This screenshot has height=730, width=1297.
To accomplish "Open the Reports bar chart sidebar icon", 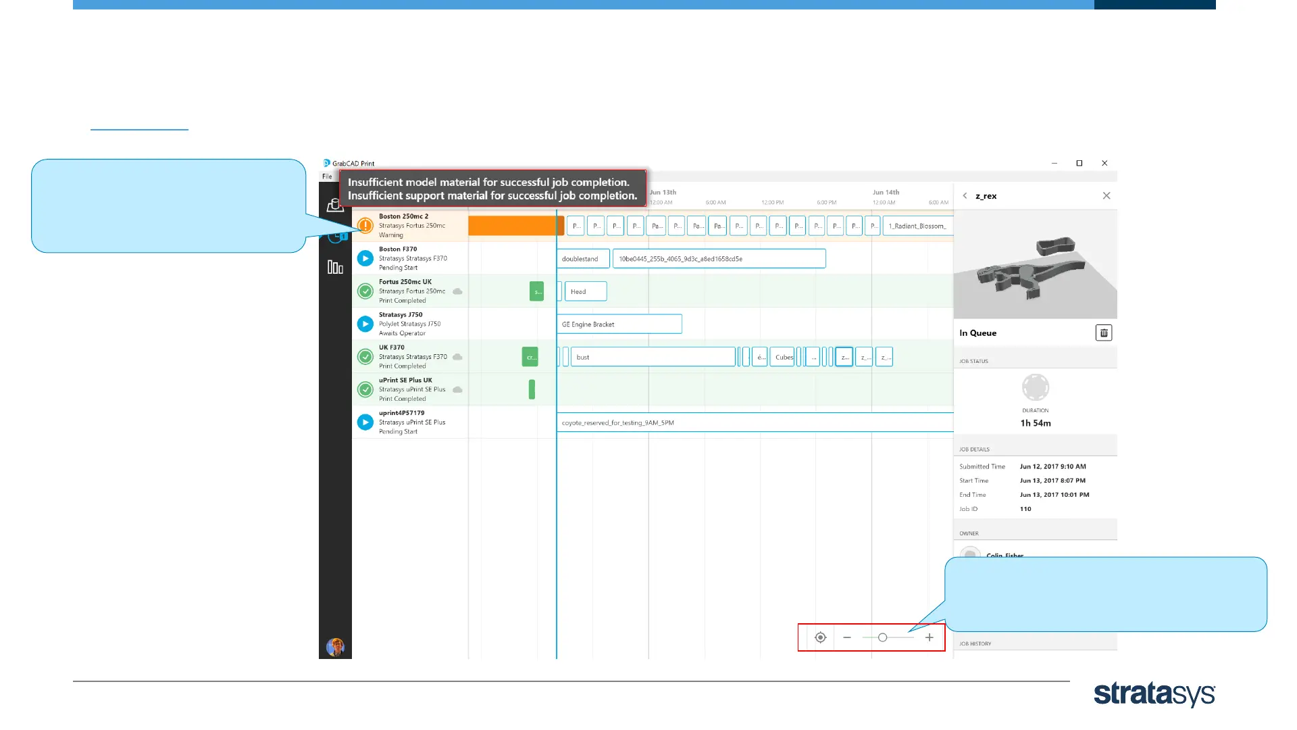I will [x=335, y=268].
